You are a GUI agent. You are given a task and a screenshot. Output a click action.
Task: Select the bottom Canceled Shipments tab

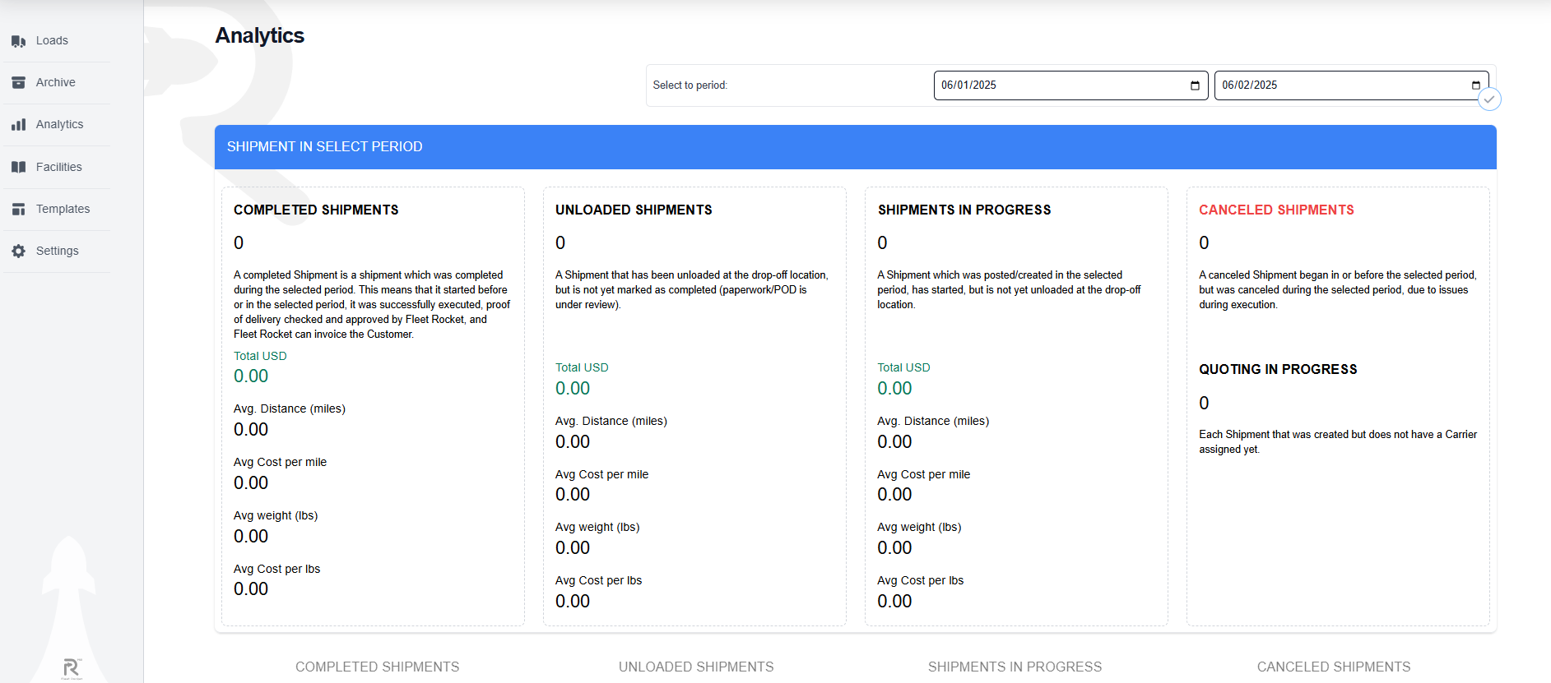1333,667
